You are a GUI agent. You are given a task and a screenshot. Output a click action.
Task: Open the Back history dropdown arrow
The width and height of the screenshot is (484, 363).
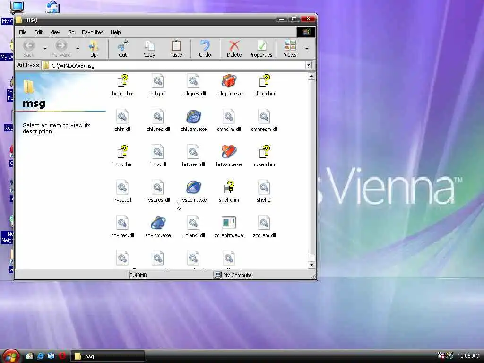(45, 49)
